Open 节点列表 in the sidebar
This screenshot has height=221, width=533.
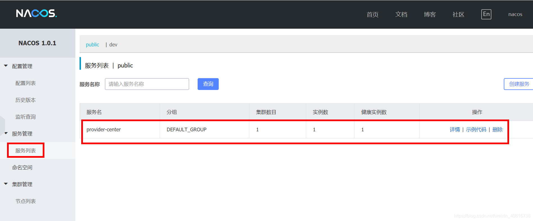click(26, 201)
